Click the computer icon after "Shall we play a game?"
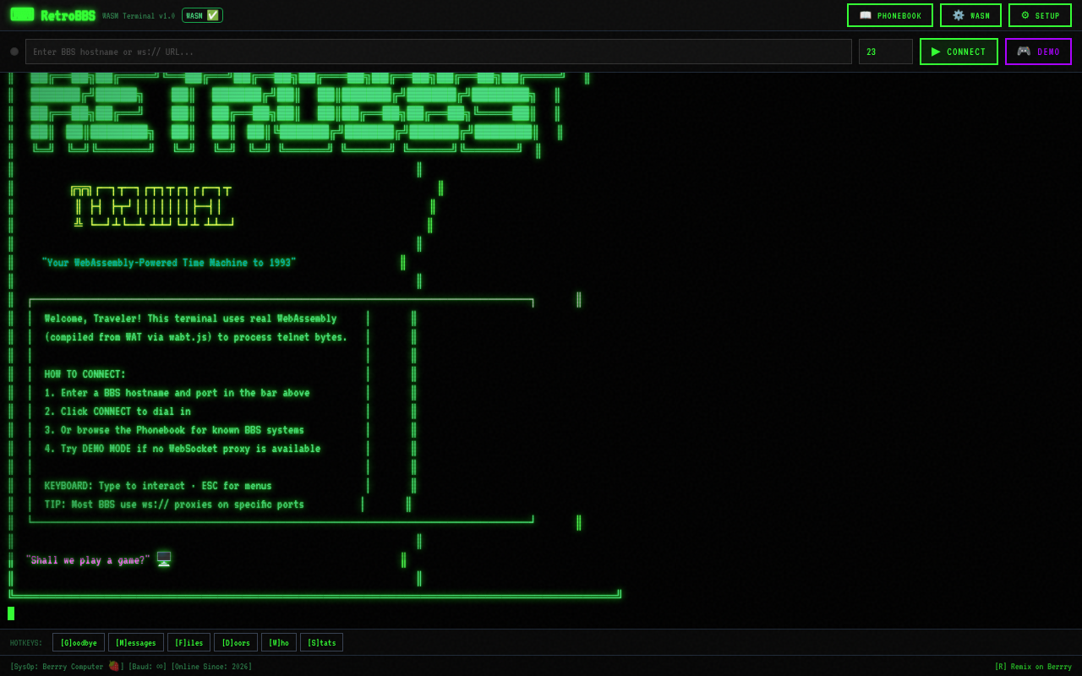This screenshot has height=676, width=1082. [x=164, y=559]
